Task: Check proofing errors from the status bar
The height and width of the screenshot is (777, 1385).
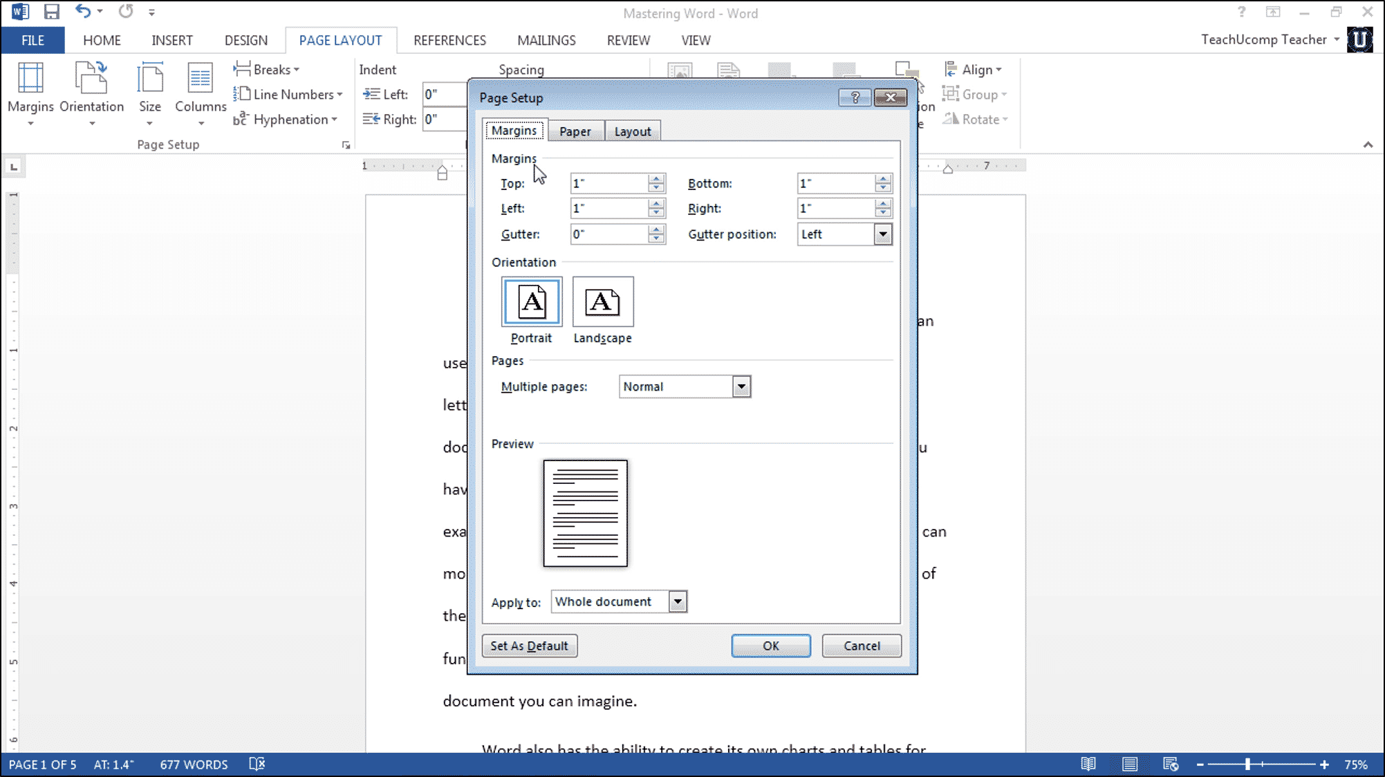Action: [257, 764]
